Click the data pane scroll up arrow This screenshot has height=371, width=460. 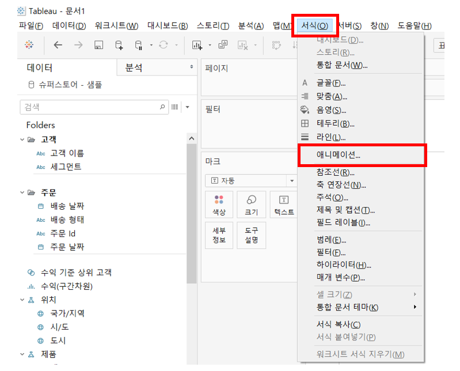pos(192,138)
